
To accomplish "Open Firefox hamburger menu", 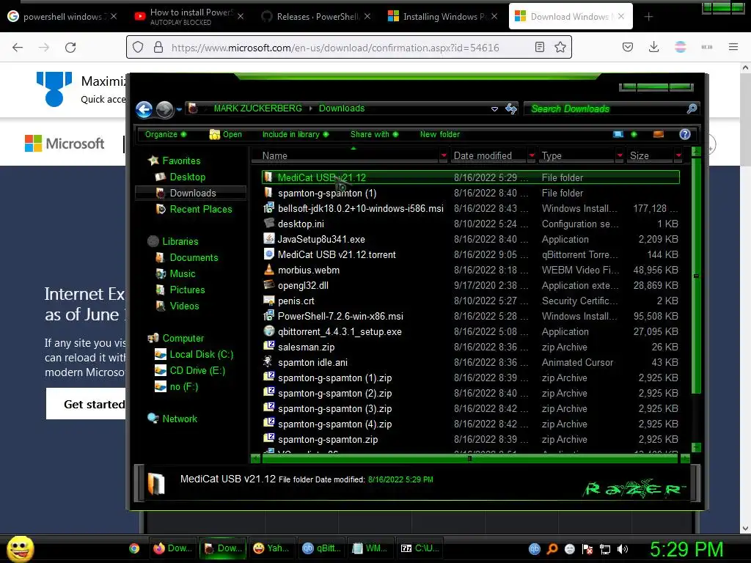I will (733, 47).
